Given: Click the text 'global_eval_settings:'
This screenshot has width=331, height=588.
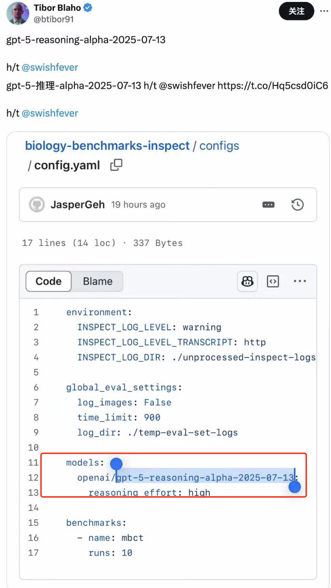Looking at the screenshot, I should coord(124,387).
